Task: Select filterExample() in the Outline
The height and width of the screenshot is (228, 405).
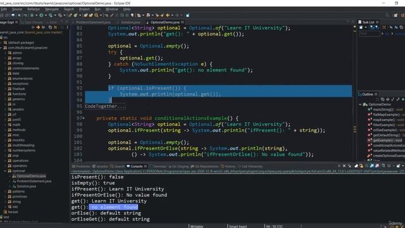Action: pos(384,125)
